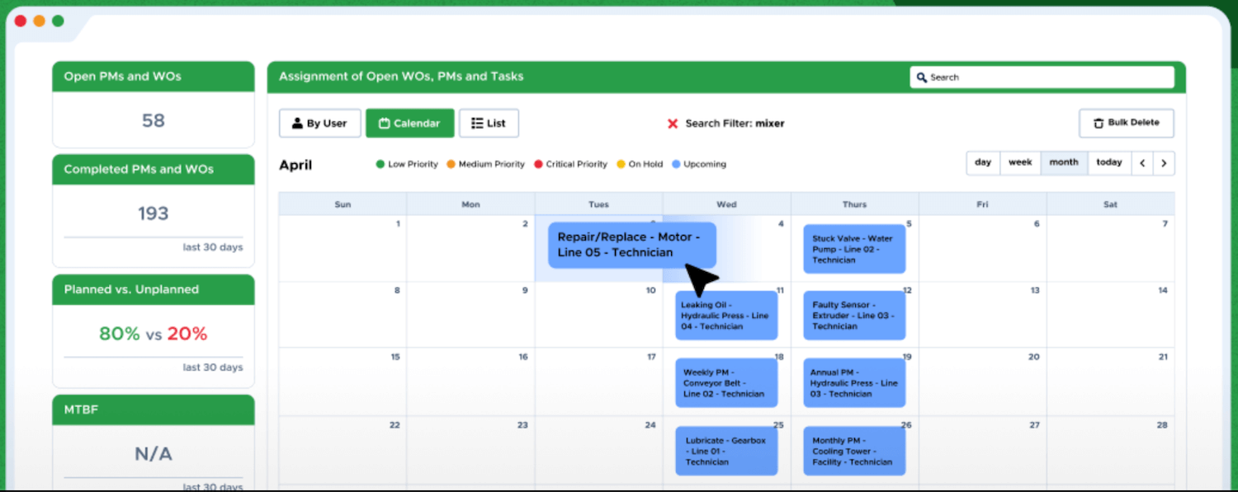Click the magnifier icon in Search box
This screenshot has width=1238, height=492.
(922, 77)
